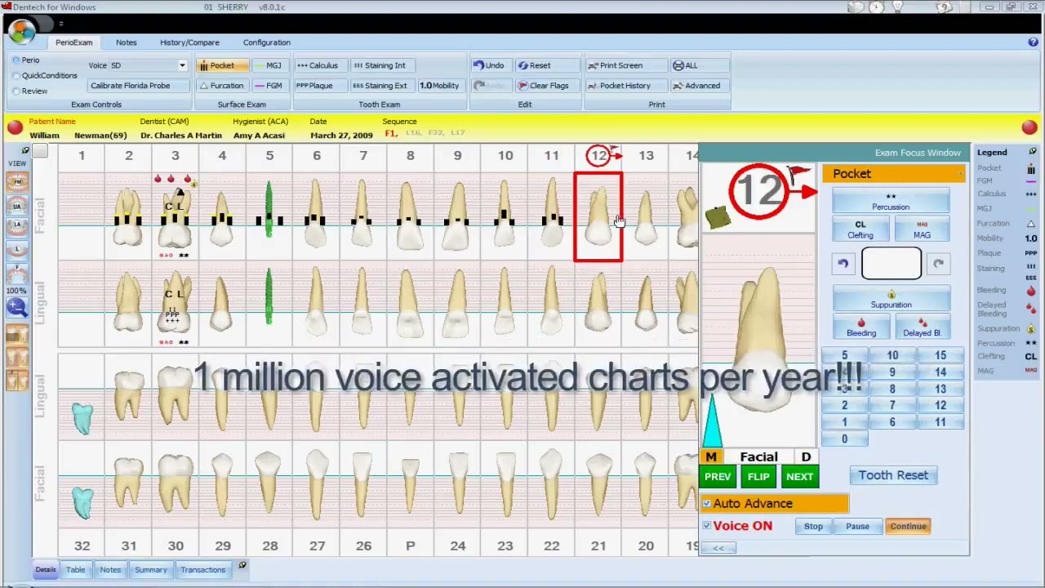
Task: Select the Perio radio option
Action: click(x=24, y=60)
